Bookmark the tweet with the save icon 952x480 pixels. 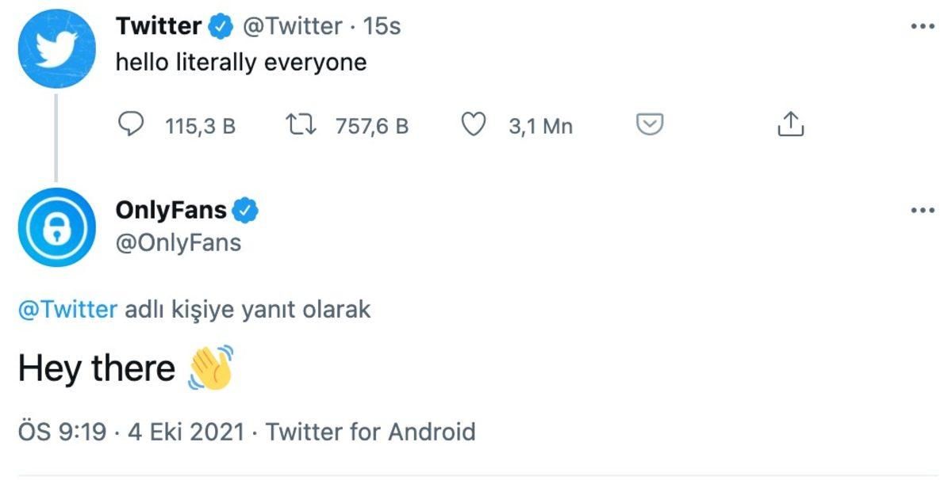coord(650,124)
